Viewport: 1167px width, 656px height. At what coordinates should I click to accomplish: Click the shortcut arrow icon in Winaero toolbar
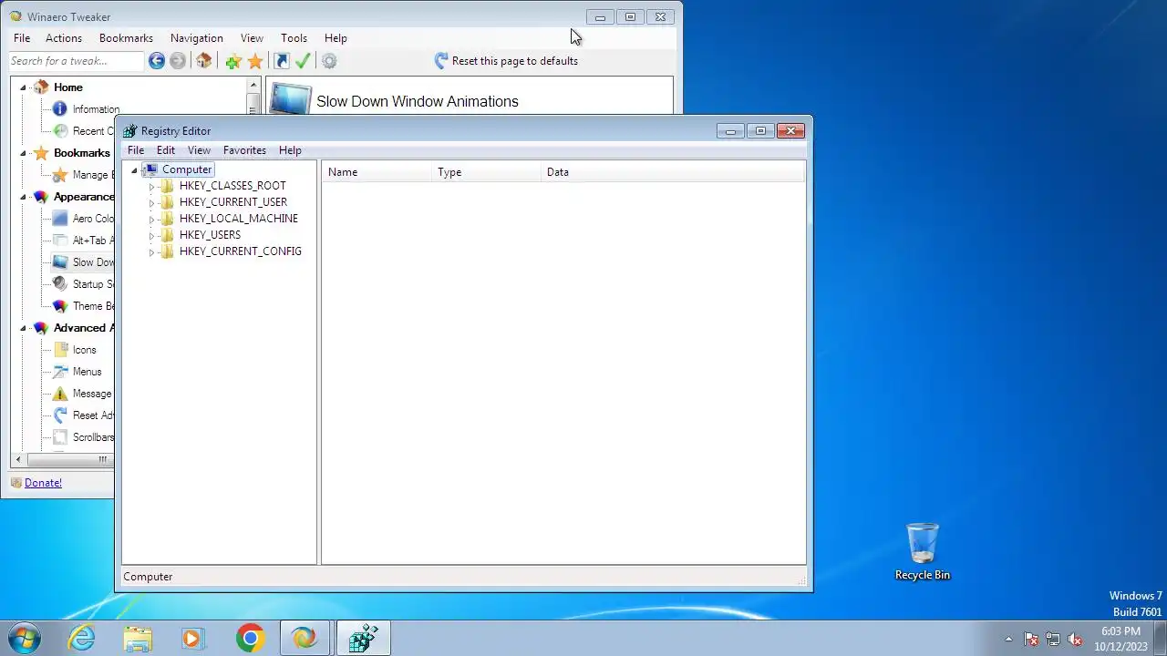click(x=282, y=61)
